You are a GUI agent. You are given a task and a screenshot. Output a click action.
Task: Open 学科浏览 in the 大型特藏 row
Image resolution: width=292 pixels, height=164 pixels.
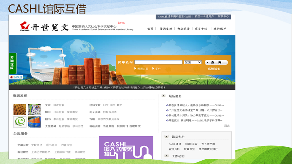click(78, 126)
